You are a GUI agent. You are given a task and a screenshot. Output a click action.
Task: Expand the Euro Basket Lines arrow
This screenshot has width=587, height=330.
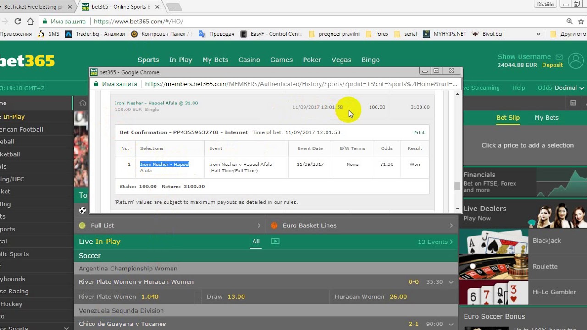coord(451,225)
